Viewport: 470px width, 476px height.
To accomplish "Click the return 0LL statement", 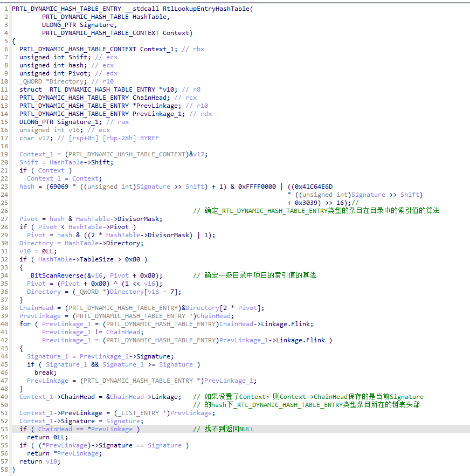I will tap(47, 437).
